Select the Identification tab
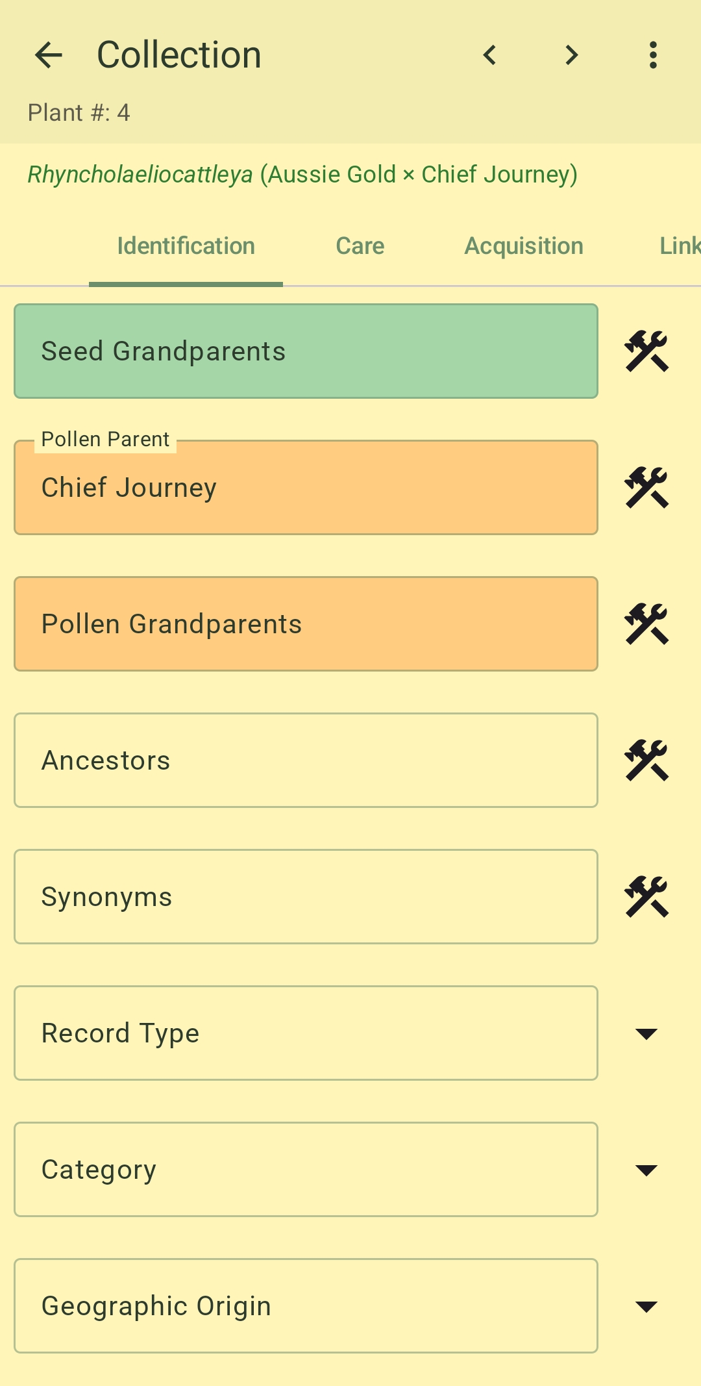The width and height of the screenshot is (701, 1386). (x=186, y=246)
